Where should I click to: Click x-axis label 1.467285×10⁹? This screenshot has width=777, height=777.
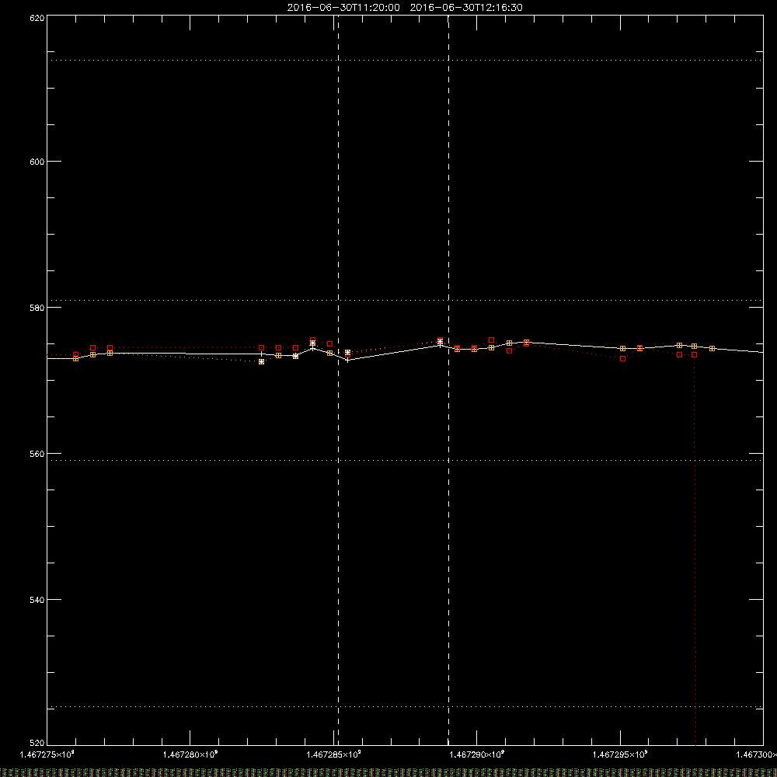(x=333, y=754)
